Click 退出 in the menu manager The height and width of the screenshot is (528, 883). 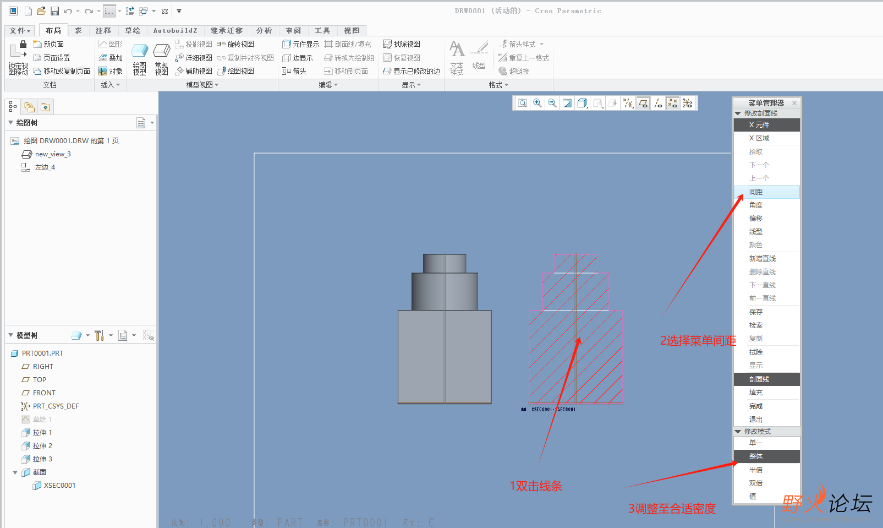click(767, 420)
